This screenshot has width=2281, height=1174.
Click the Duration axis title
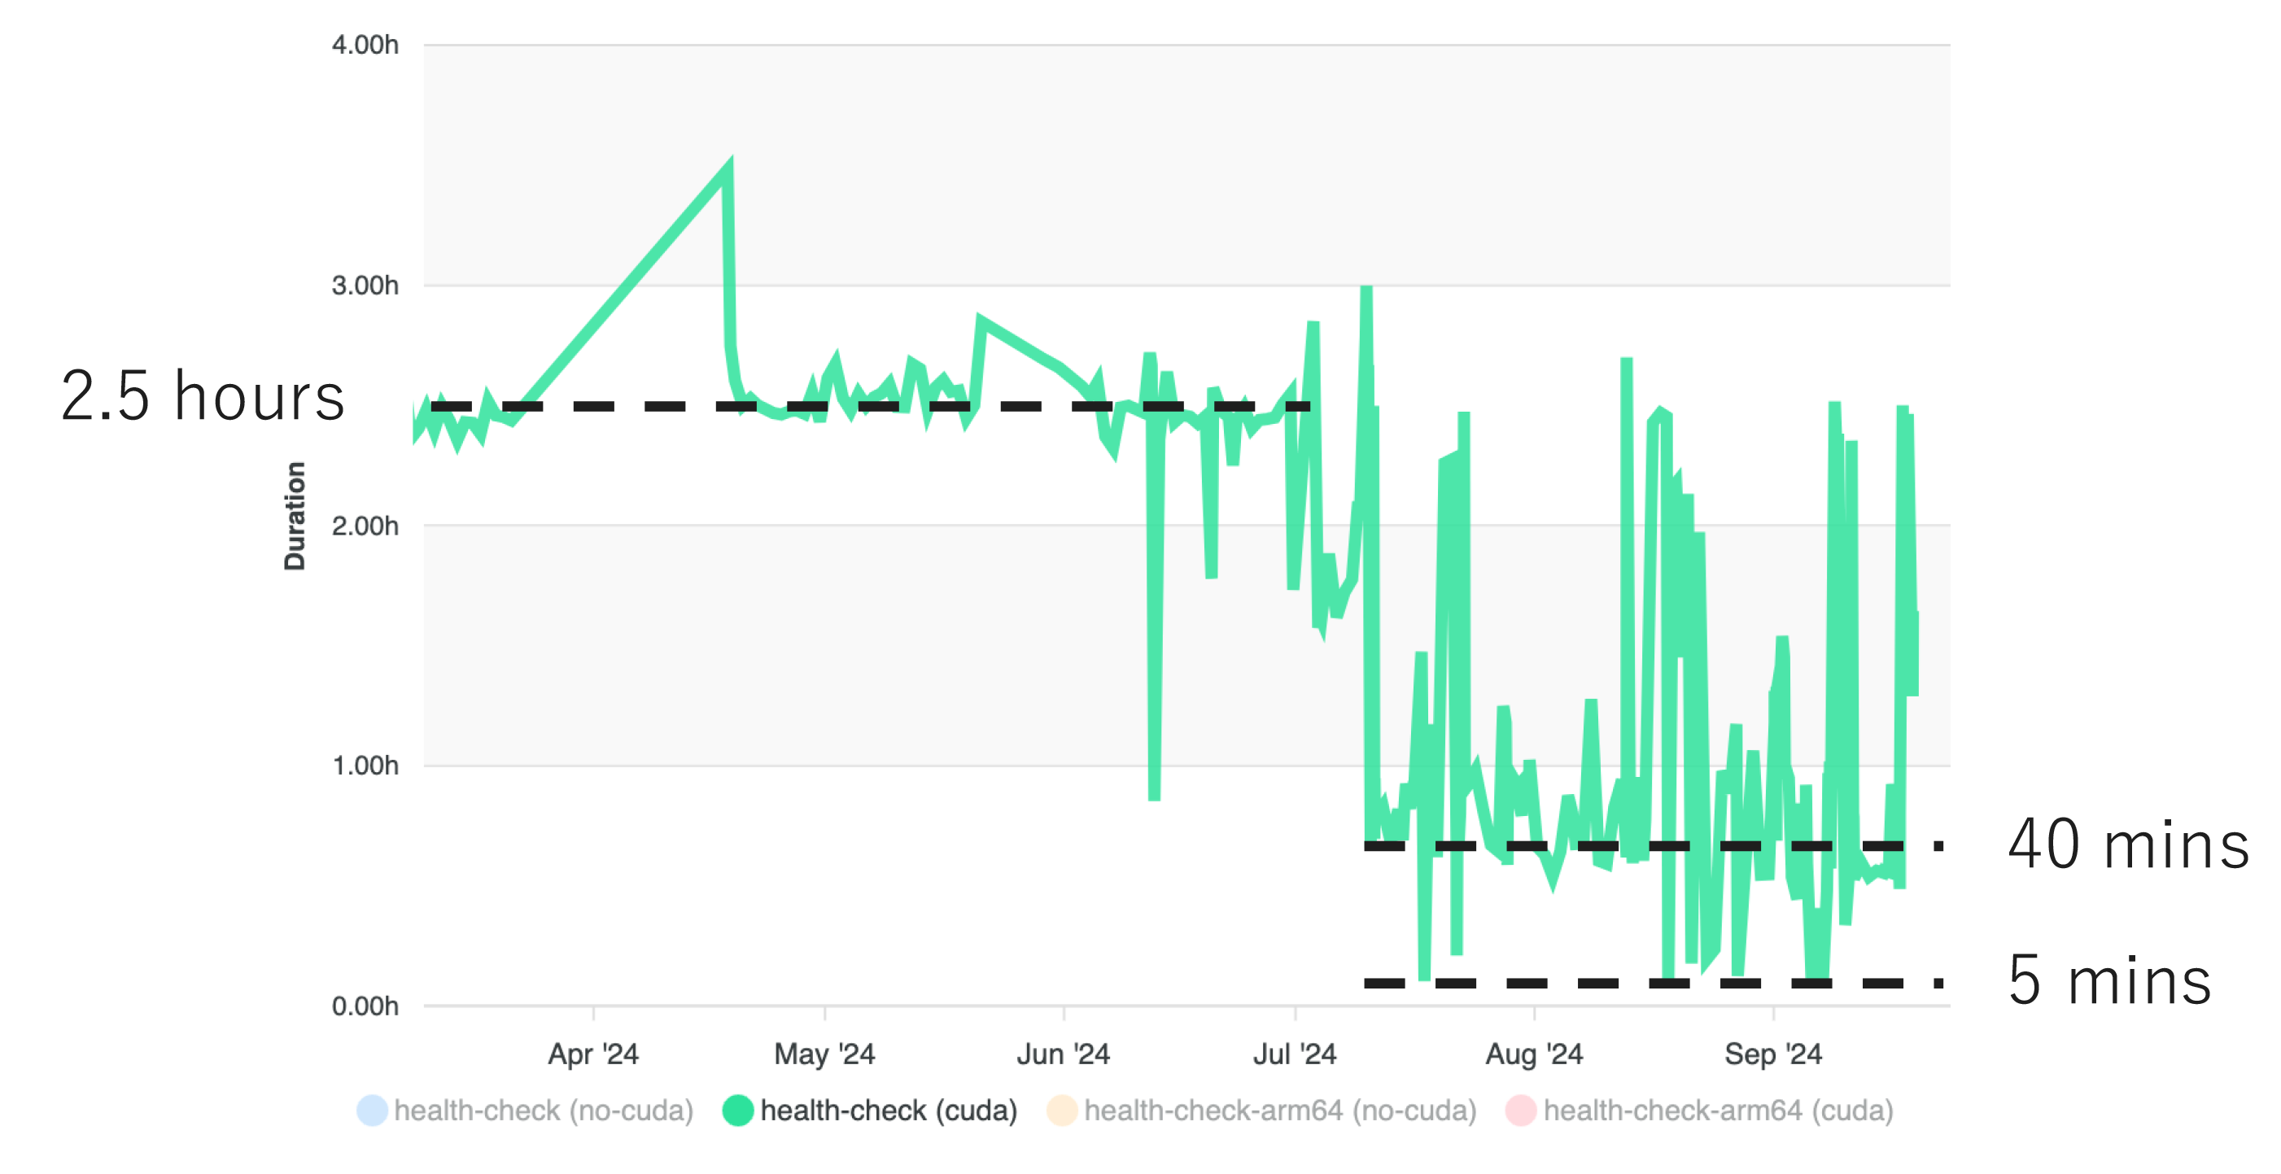294,515
